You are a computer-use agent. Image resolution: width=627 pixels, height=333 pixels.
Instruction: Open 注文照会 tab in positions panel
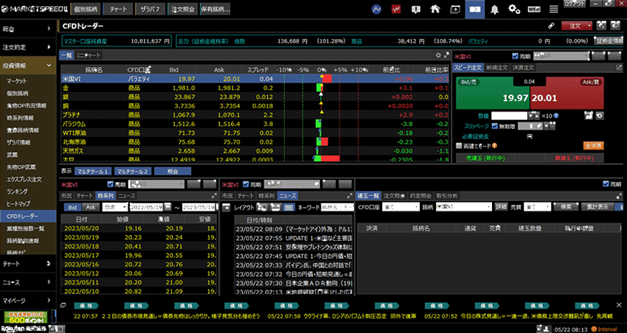click(395, 196)
